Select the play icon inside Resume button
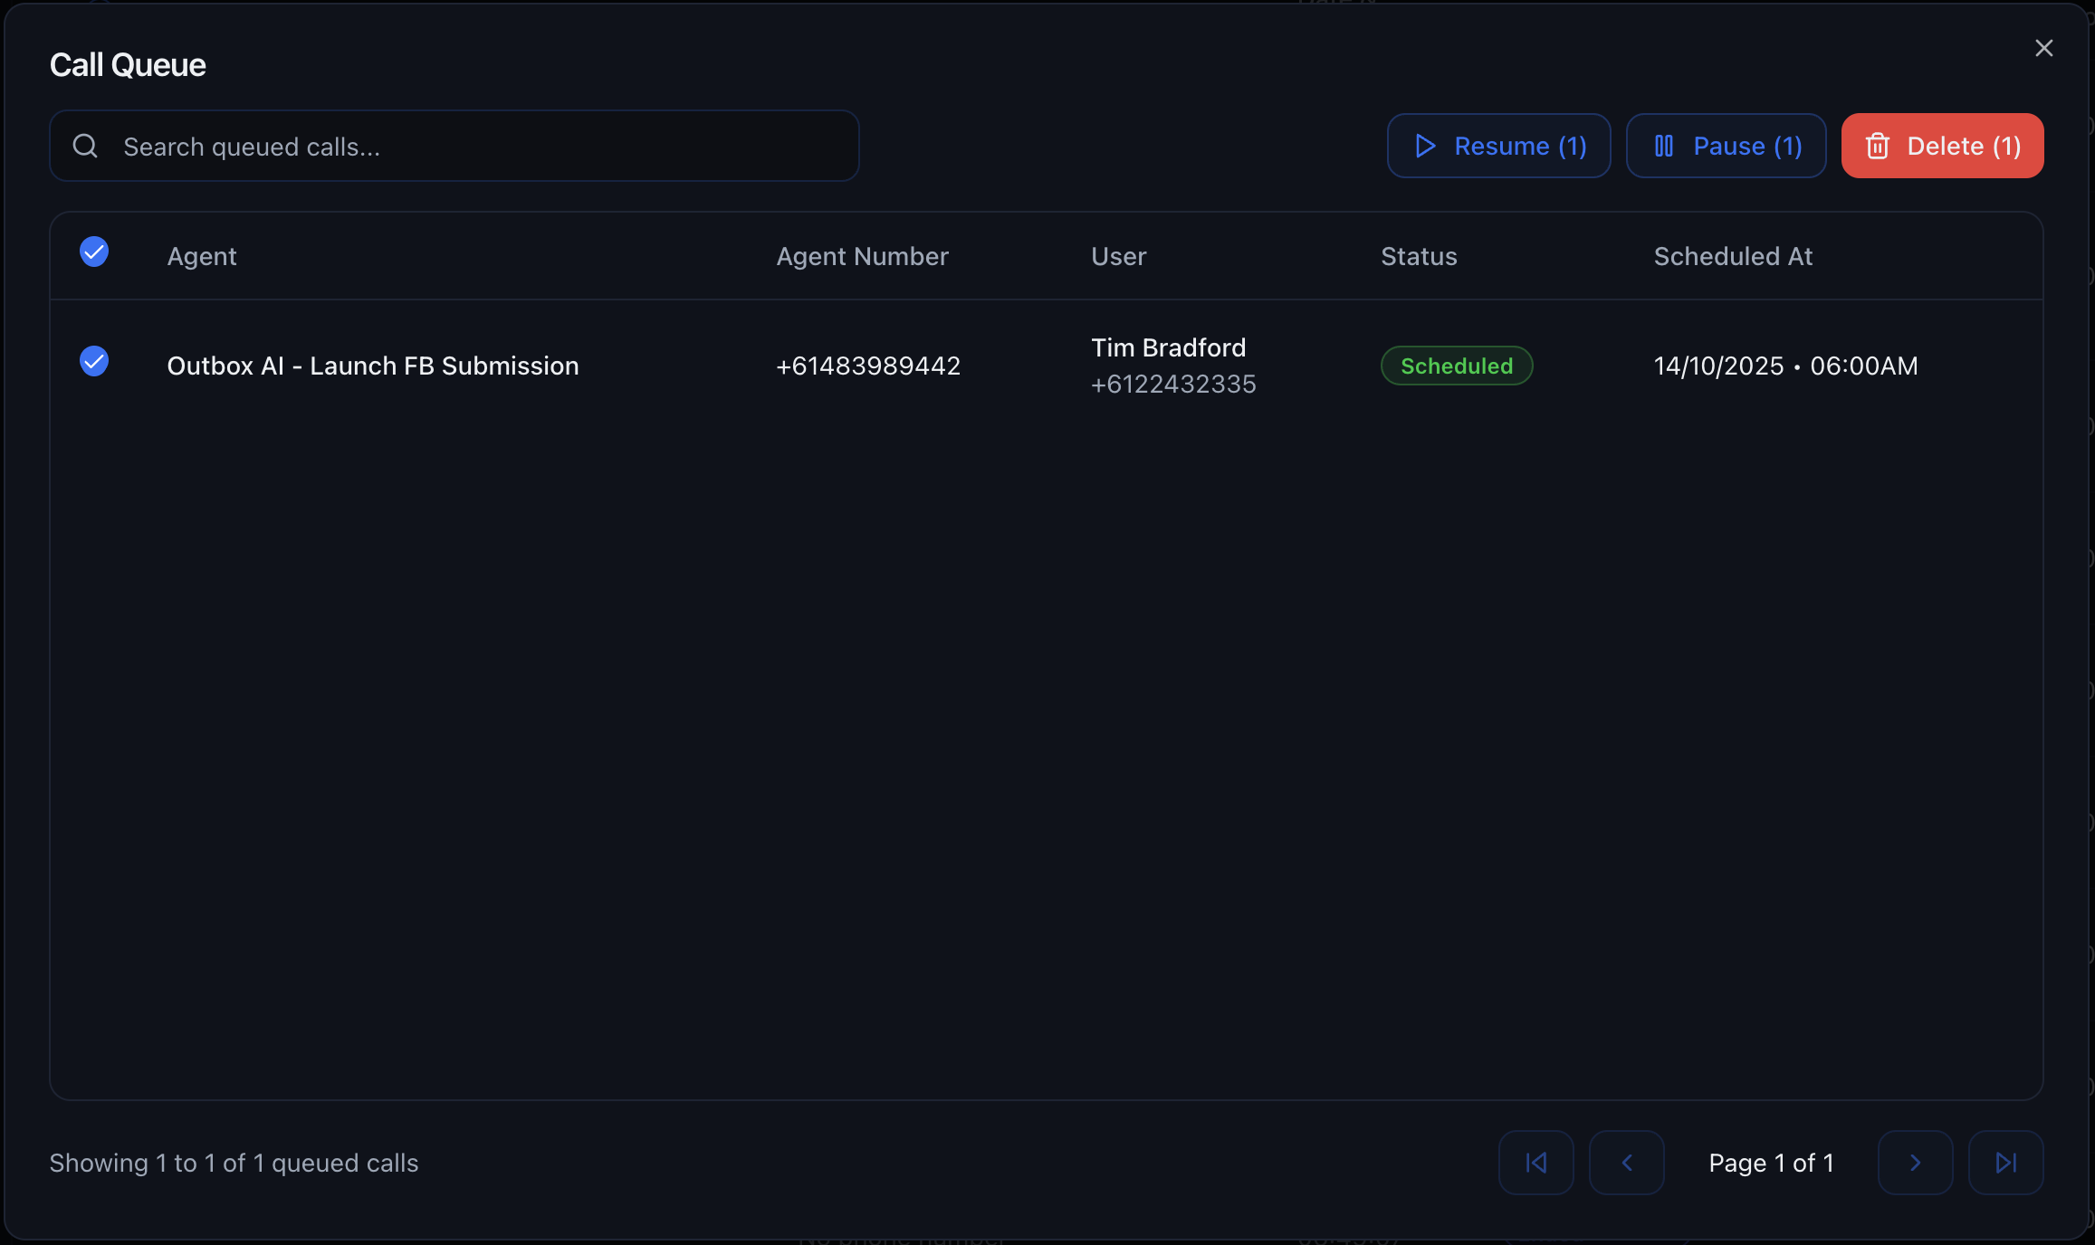 [1424, 146]
